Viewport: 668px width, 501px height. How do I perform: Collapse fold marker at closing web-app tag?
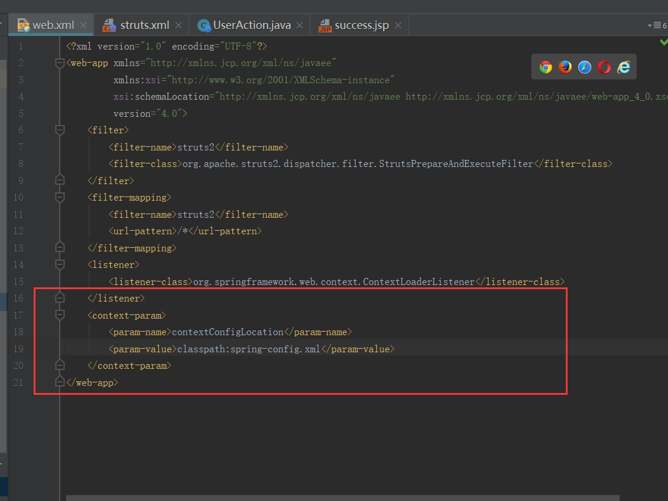click(x=60, y=382)
